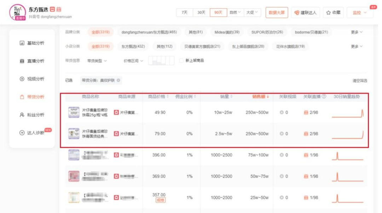The height and width of the screenshot is (213, 382).
Task: Select 全部(3319) in the 品牌分类 row
Action: (100, 32)
